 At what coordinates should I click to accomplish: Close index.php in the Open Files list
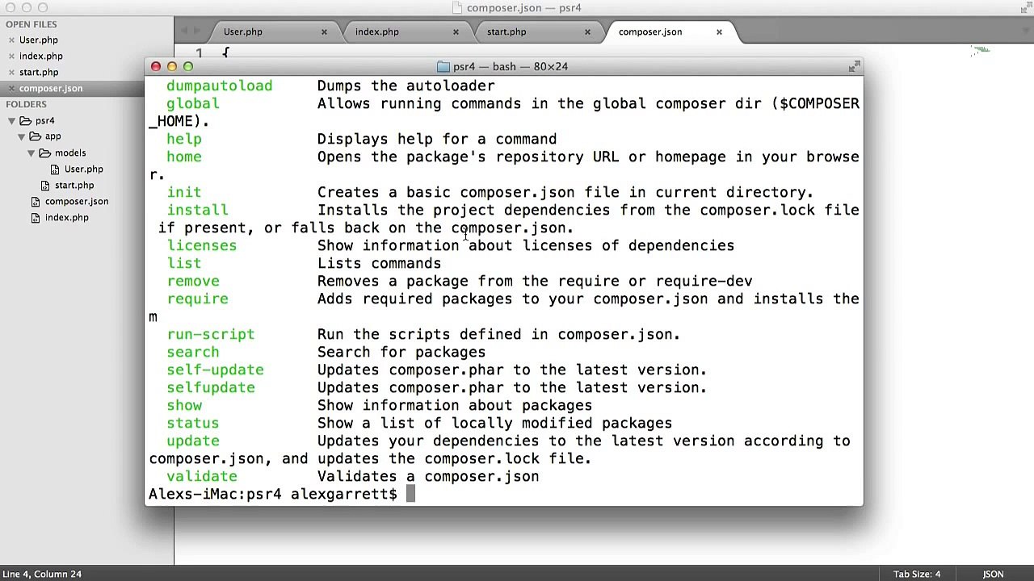pos(11,56)
